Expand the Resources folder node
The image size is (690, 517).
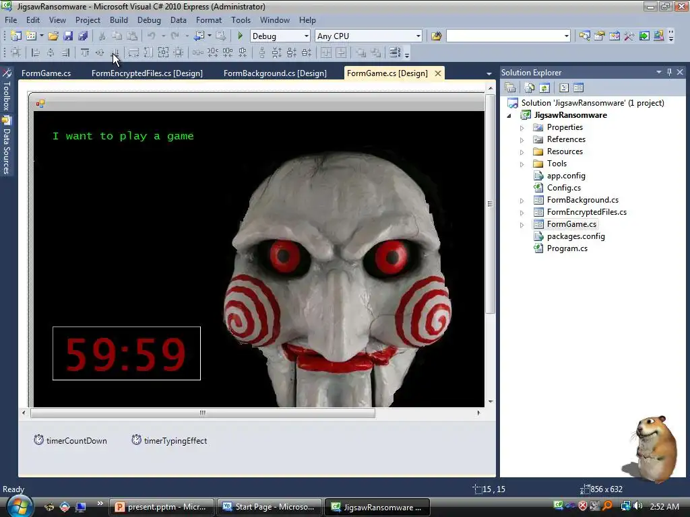pos(522,152)
